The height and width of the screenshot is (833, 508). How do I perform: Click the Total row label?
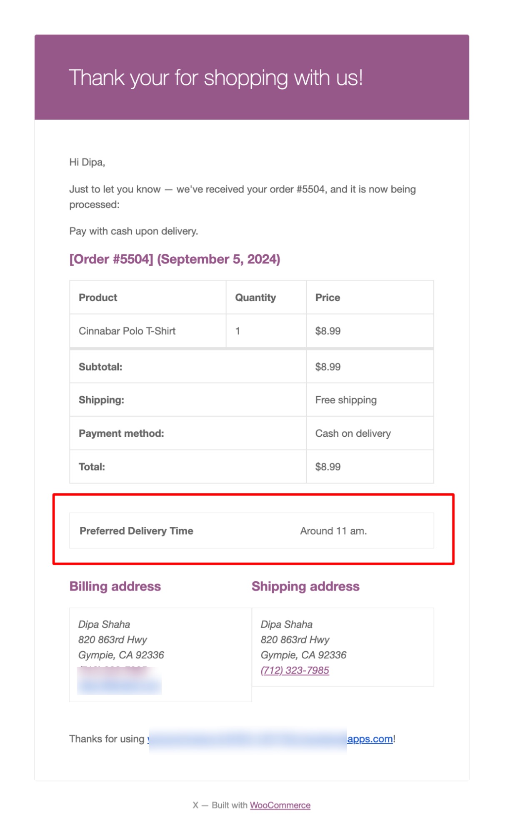tap(92, 467)
